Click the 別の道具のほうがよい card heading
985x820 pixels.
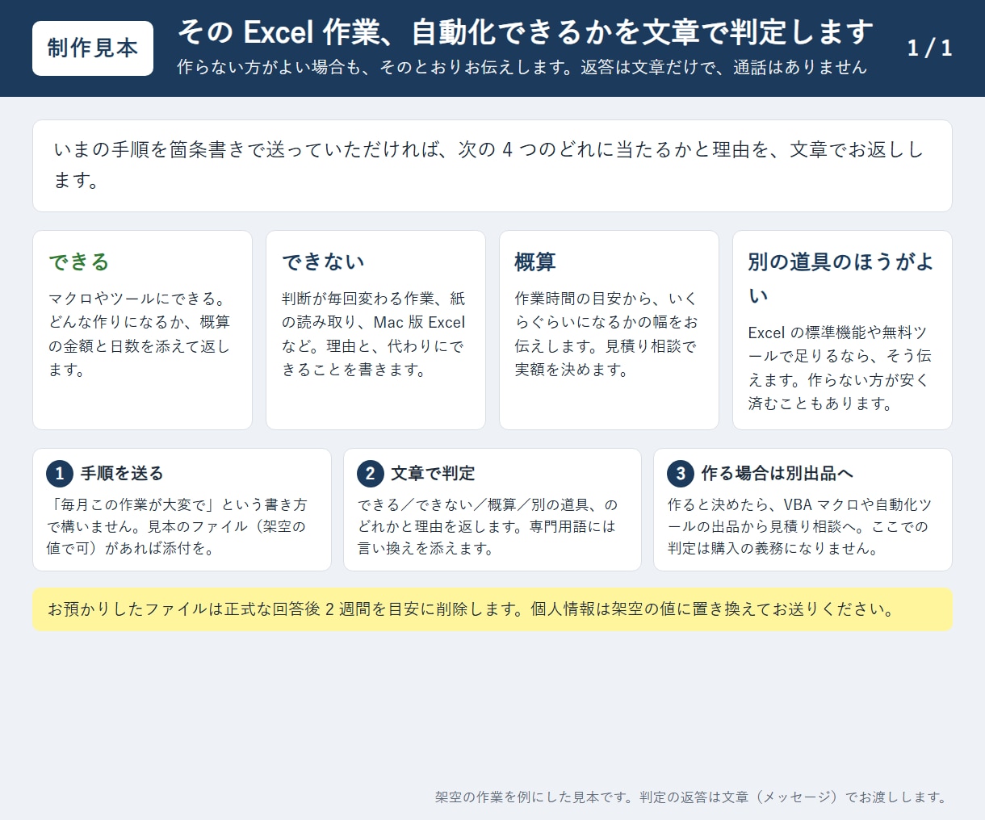[x=841, y=278]
